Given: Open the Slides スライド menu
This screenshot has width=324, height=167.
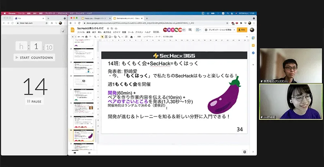Looking at the screenshot, I should click(x=117, y=32).
